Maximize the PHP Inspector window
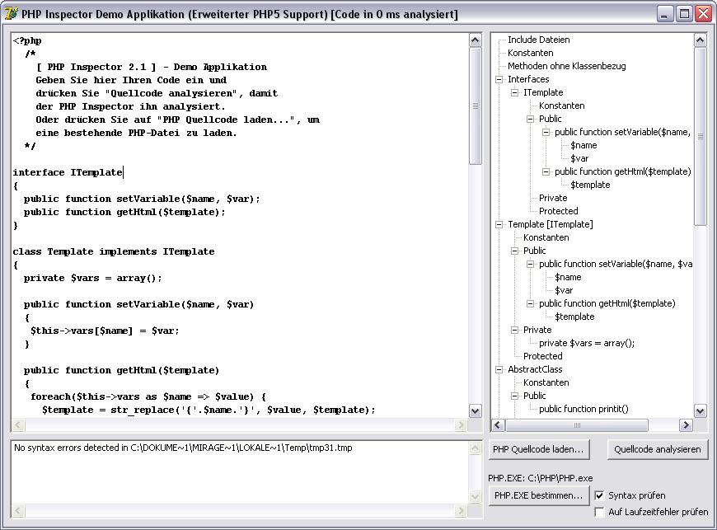Viewport: 717px width, 530px height. [x=684, y=14]
